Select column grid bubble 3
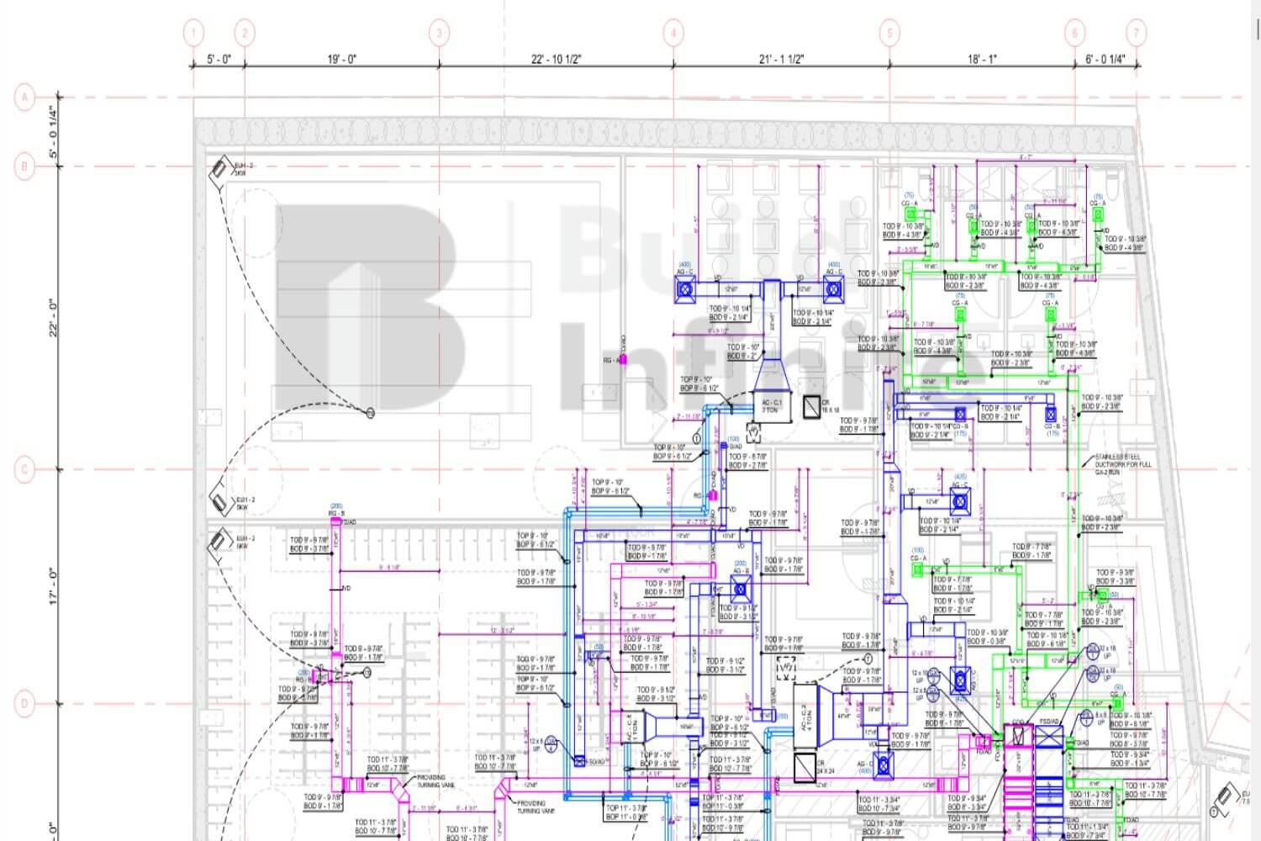The height and width of the screenshot is (841, 1261). click(439, 34)
